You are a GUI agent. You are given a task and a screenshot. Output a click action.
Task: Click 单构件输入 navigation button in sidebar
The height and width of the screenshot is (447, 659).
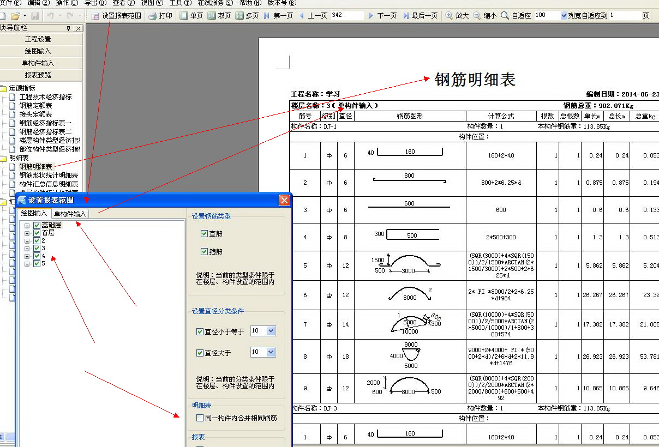[38, 63]
